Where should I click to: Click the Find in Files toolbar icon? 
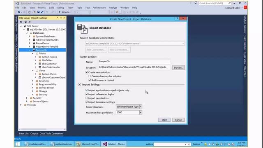click(x=117, y=12)
